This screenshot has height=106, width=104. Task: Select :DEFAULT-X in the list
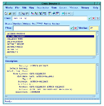click(x=50, y=49)
